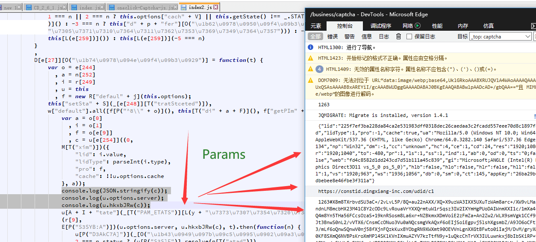Filter console by 信息 (Info)
Screen dimensions: 536x242
pyautogui.click(x=367, y=37)
